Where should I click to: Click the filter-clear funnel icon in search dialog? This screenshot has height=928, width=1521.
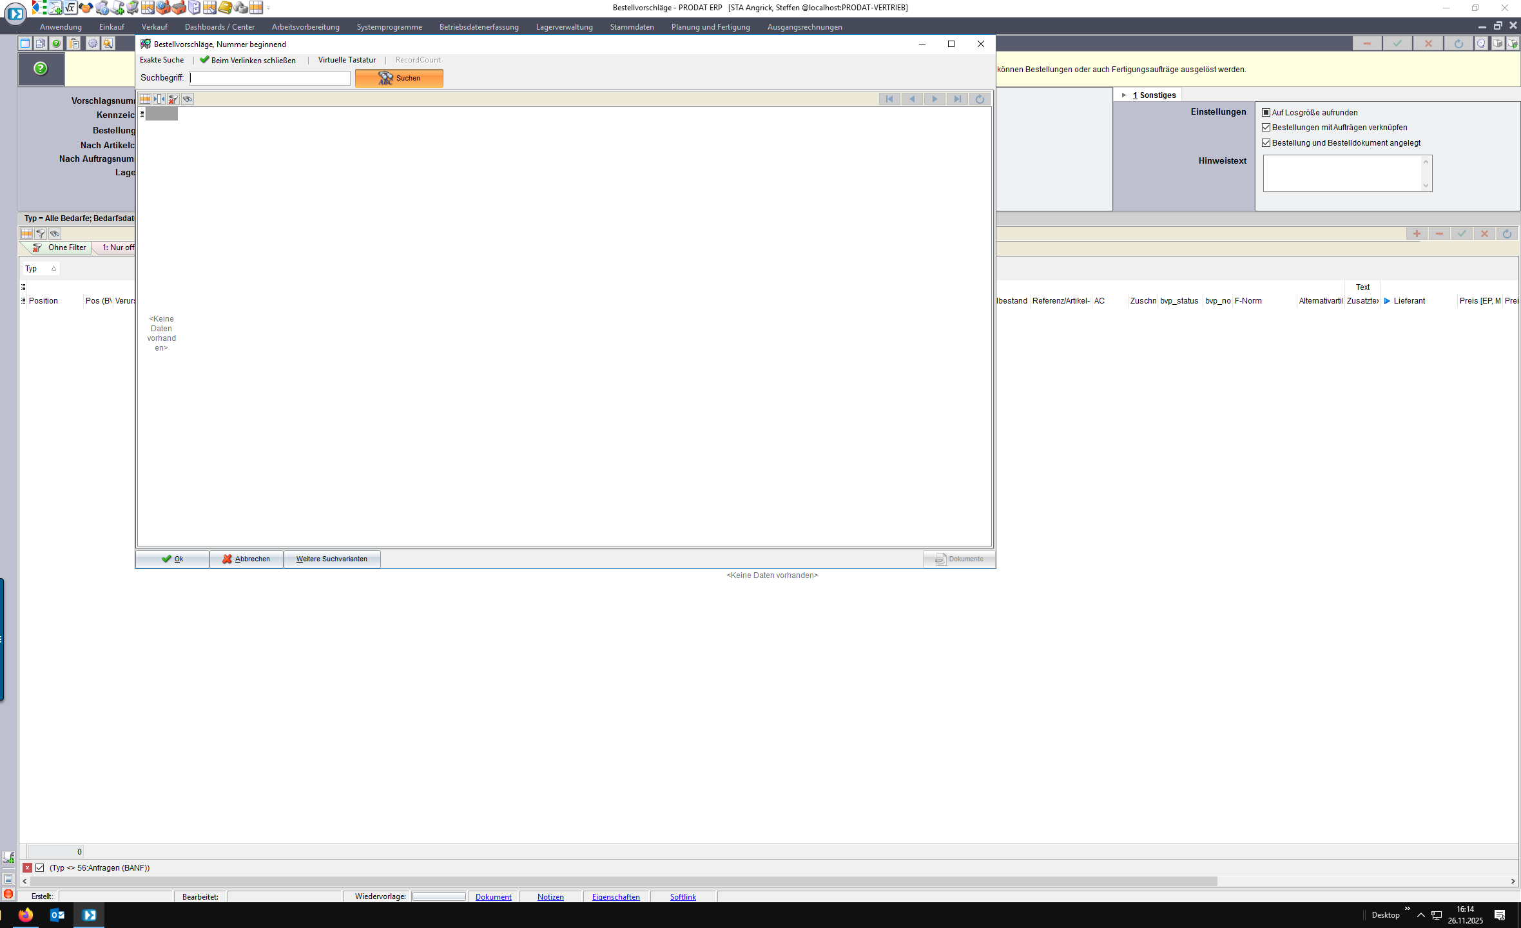pyautogui.click(x=173, y=99)
